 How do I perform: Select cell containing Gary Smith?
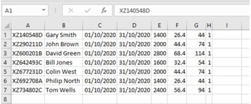tap(64, 35)
